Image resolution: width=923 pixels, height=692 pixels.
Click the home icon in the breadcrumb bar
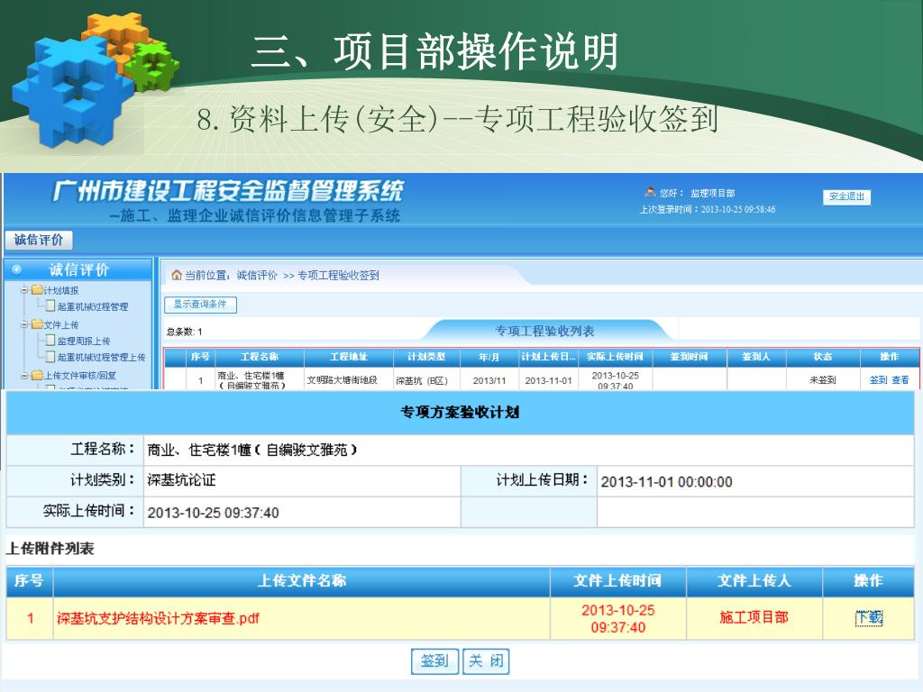point(176,275)
